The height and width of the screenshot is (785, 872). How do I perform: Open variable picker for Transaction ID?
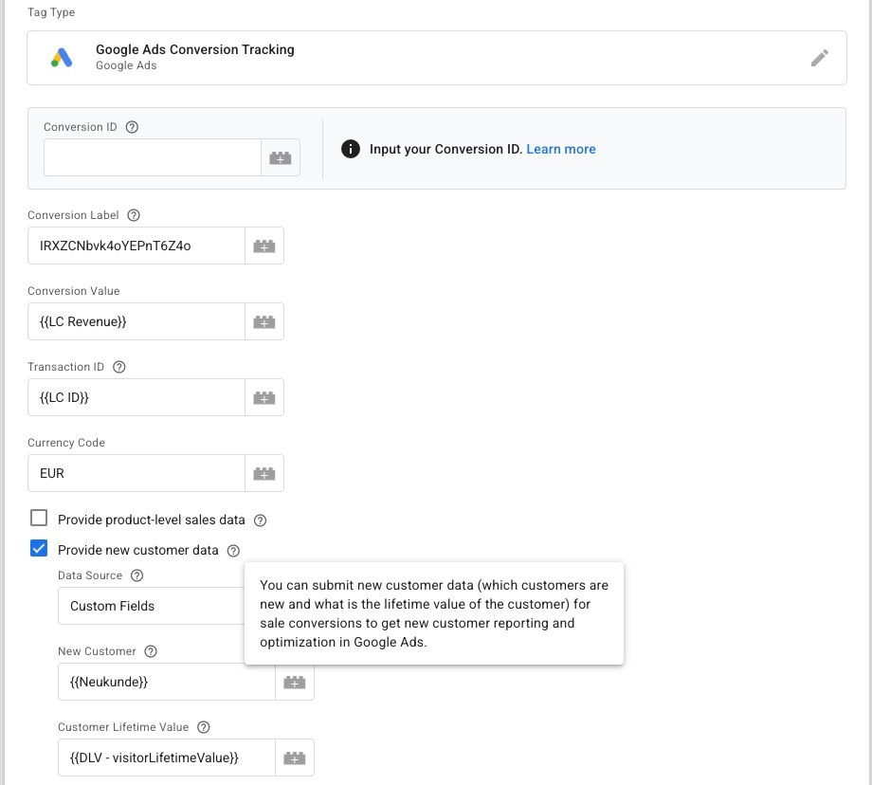264,397
